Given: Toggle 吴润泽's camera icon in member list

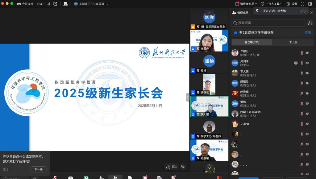Looking at the screenshot, I should (307, 63).
